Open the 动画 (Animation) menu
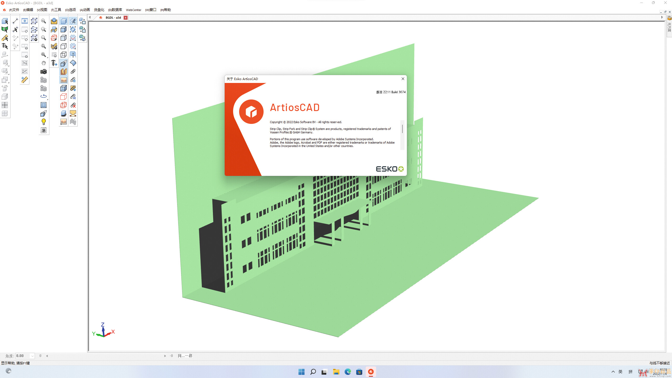672x378 pixels. [85, 10]
